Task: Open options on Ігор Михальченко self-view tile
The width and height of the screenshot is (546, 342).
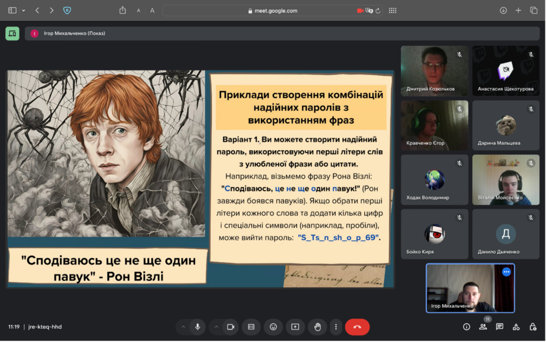Action: pyautogui.click(x=507, y=272)
